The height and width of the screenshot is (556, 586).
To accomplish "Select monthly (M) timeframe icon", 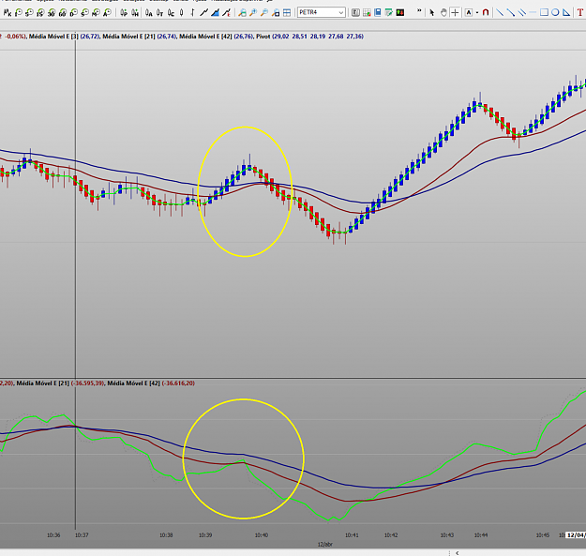I will [96, 13].
